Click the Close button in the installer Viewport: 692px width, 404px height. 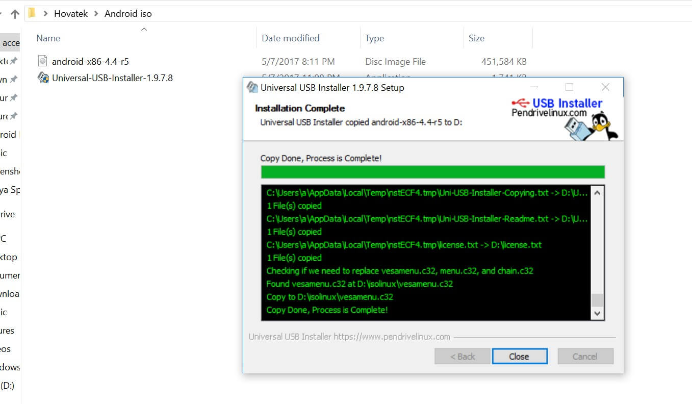[x=519, y=356]
